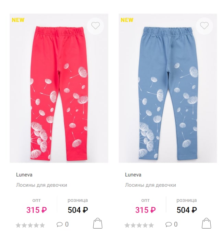Open Luneva brand link under blue leggings
This screenshot has height=241, width=222.
click(133, 175)
